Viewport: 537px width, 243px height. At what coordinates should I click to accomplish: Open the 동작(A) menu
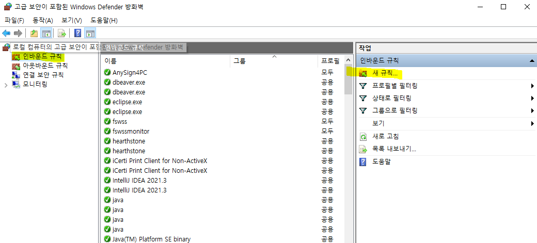click(x=43, y=21)
